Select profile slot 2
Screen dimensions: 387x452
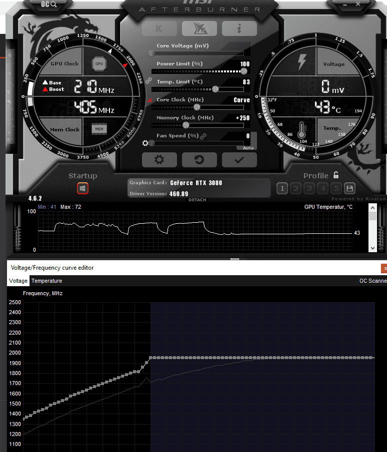pos(296,188)
